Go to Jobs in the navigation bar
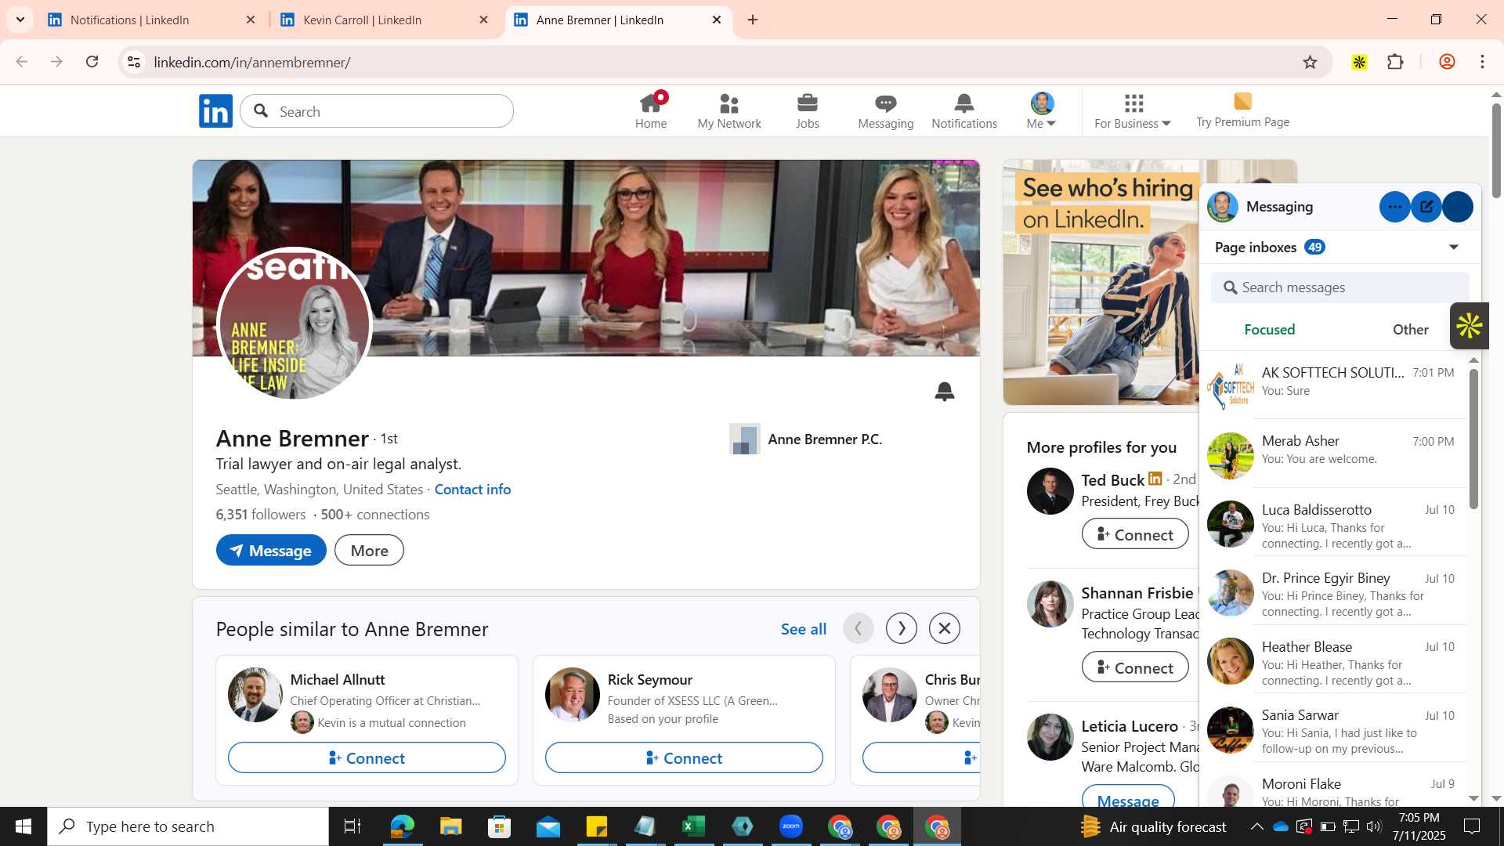Image resolution: width=1504 pixels, height=846 pixels. tap(808, 110)
